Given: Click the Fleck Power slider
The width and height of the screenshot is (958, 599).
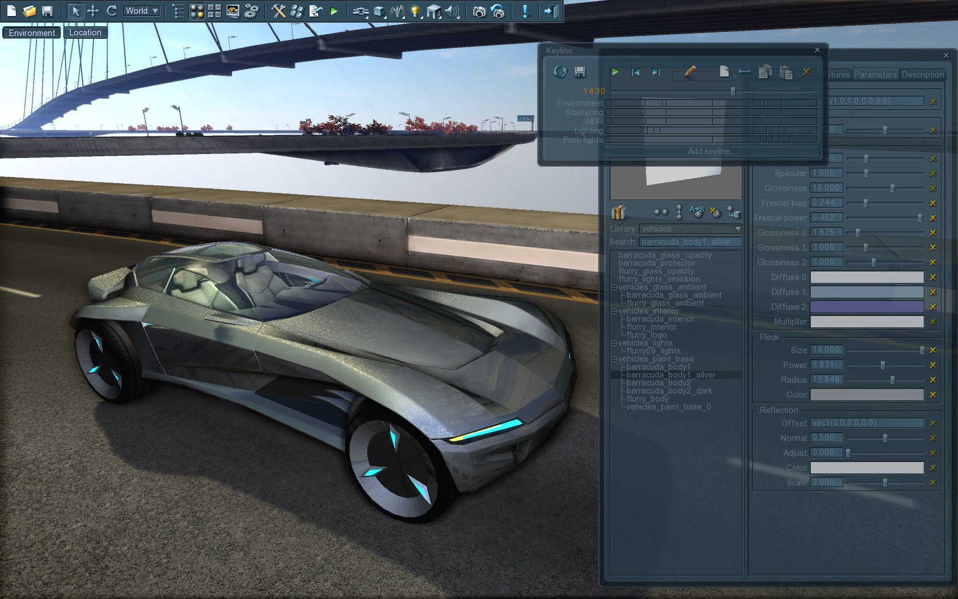Looking at the screenshot, I should point(885,365).
